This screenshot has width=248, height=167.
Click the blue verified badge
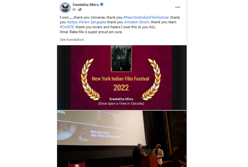[x=102, y=4]
